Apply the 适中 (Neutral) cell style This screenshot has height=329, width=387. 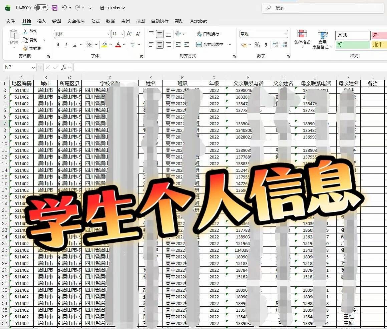[379, 45]
